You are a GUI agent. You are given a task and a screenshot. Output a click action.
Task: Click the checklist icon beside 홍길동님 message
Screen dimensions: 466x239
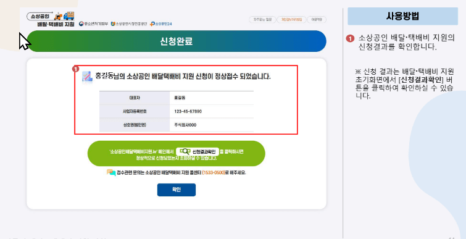(87, 77)
